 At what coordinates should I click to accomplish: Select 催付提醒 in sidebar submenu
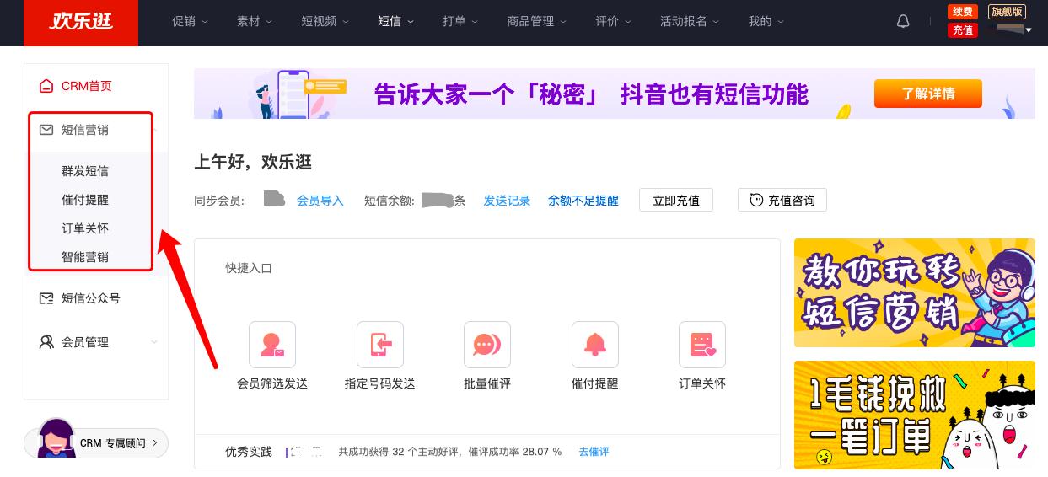pyautogui.click(x=85, y=200)
